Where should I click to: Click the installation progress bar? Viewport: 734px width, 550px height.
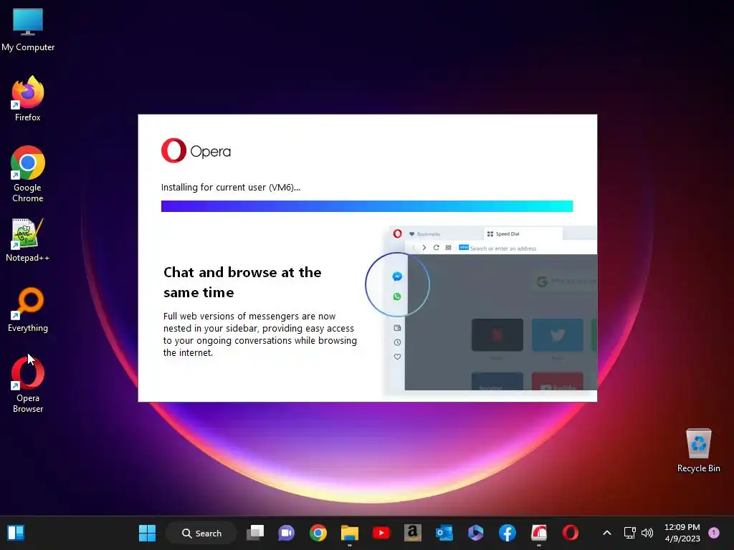tap(367, 206)
